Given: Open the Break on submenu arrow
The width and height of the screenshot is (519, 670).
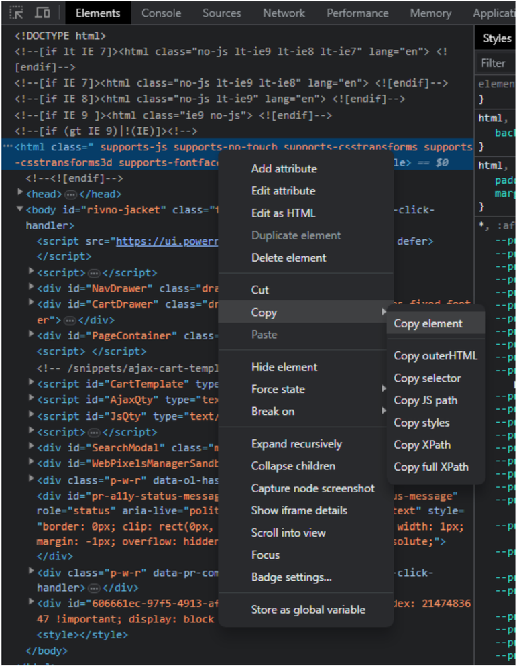Looking at the screenshot, I should pyautogui.click(x=384, y=412).
